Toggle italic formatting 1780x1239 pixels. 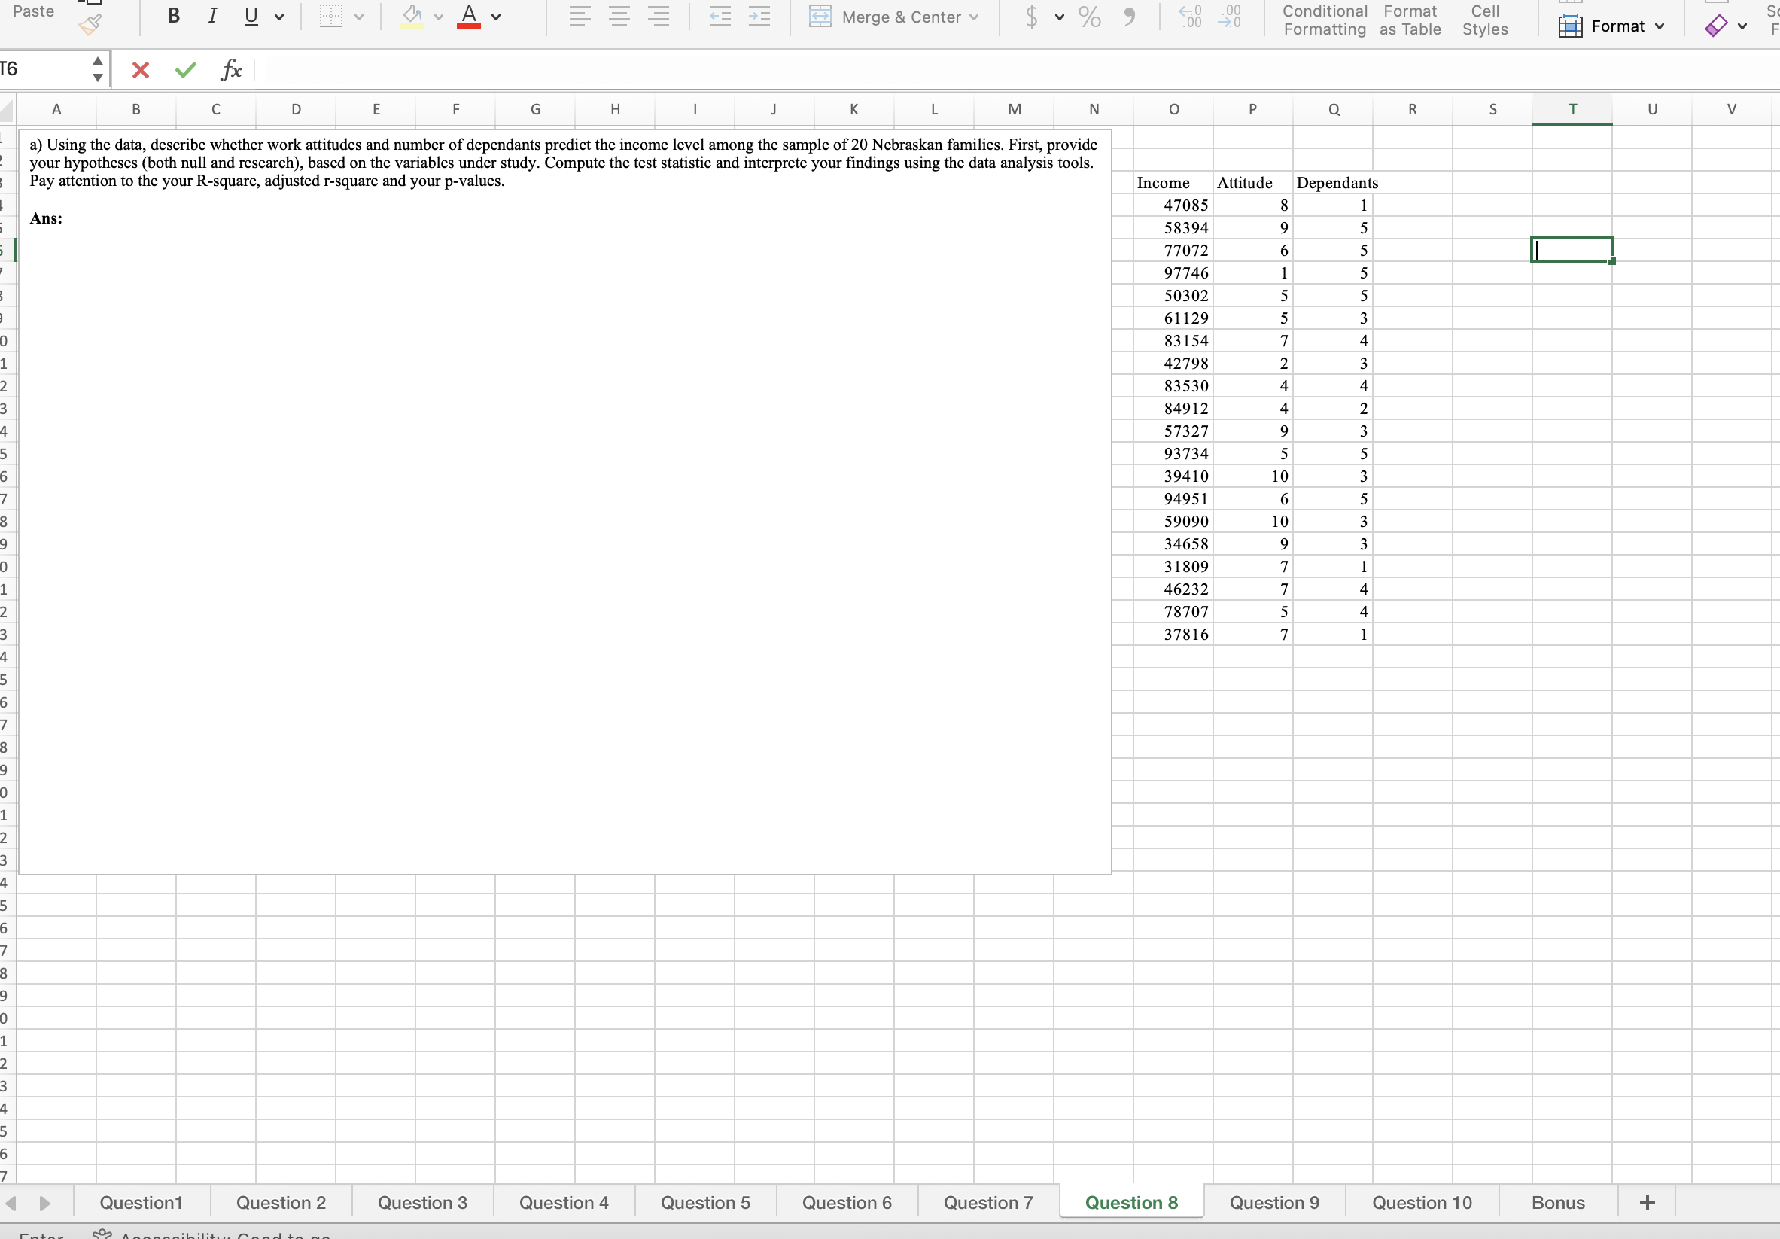211,17
